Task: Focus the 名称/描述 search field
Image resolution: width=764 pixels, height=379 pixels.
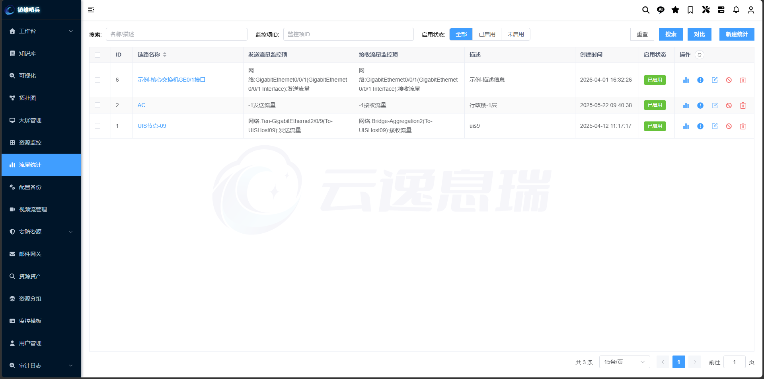Action: click(x=177, y=34)
